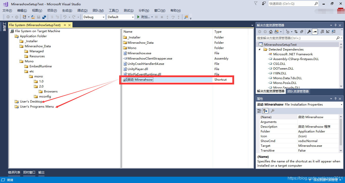Open the Properties window options dropdown
This screenshot has height=183, width=345.
pos(331,99)
